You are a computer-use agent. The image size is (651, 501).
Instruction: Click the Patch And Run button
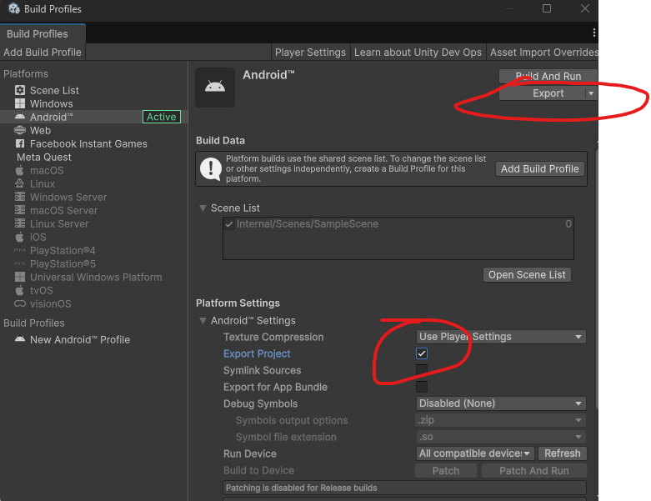click(x=534, y=471)
